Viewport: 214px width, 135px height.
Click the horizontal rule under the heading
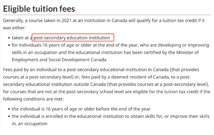click(x=107, y=15)
